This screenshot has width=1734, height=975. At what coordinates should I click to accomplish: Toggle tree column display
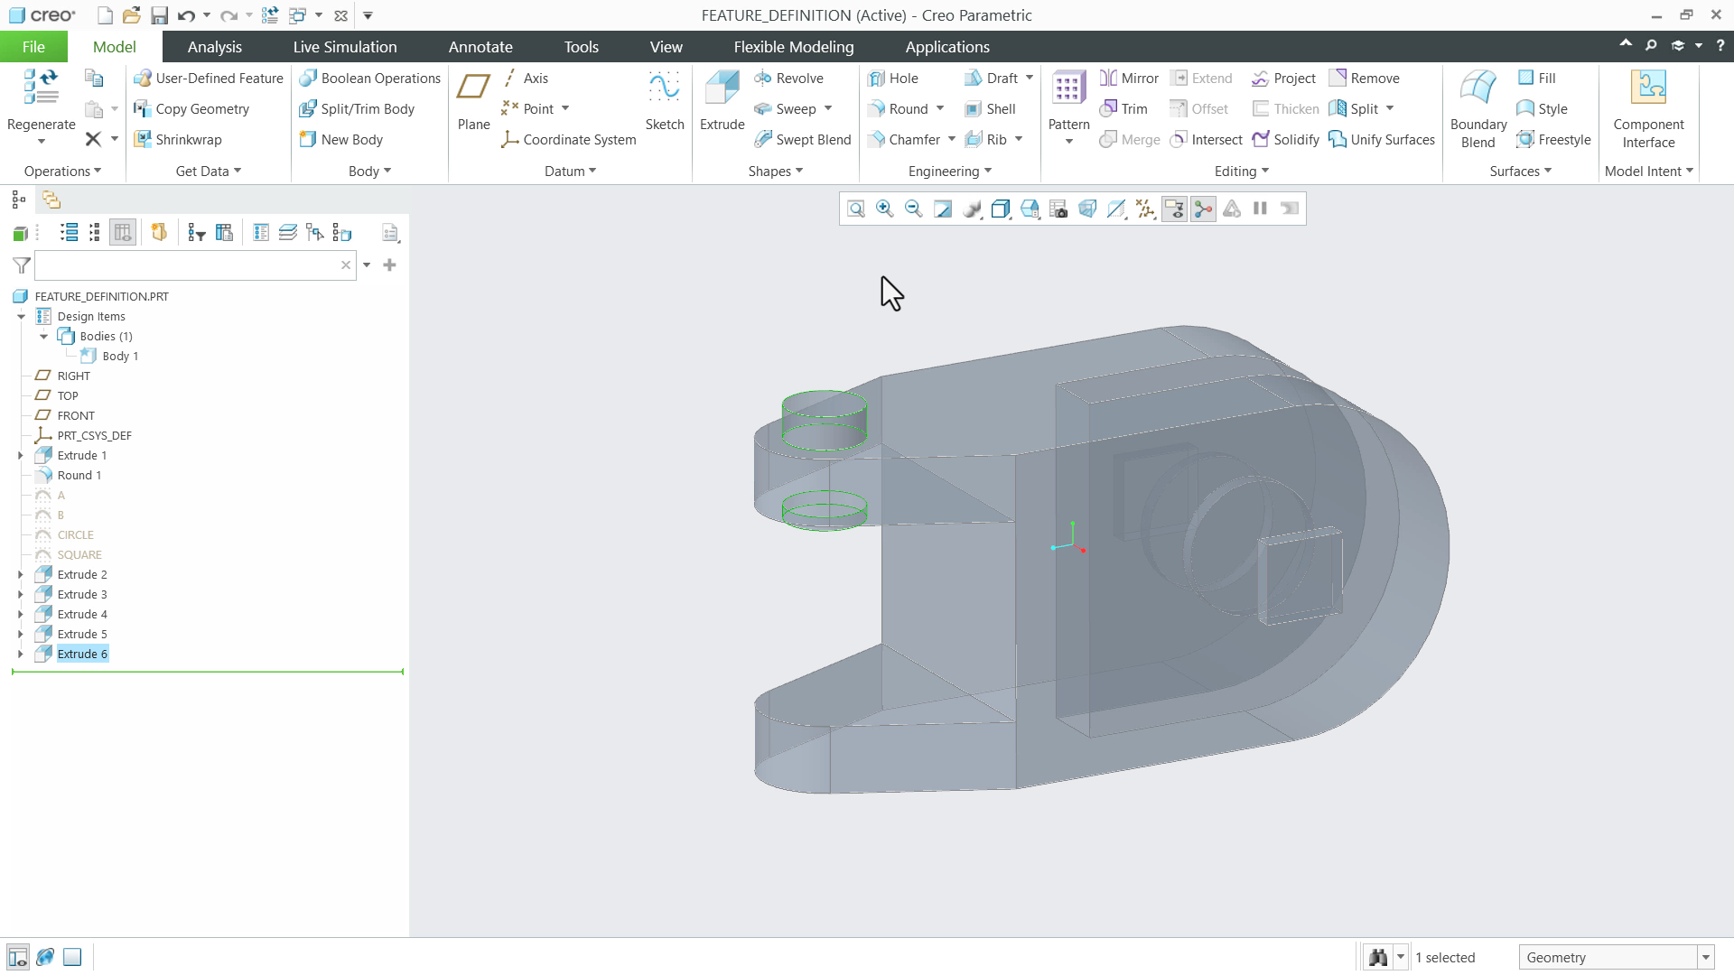123,233
